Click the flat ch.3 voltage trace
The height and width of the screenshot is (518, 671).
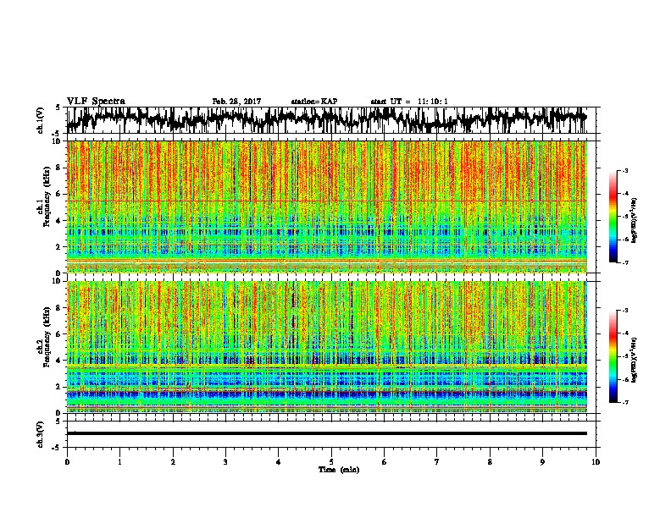pos(326,433)
